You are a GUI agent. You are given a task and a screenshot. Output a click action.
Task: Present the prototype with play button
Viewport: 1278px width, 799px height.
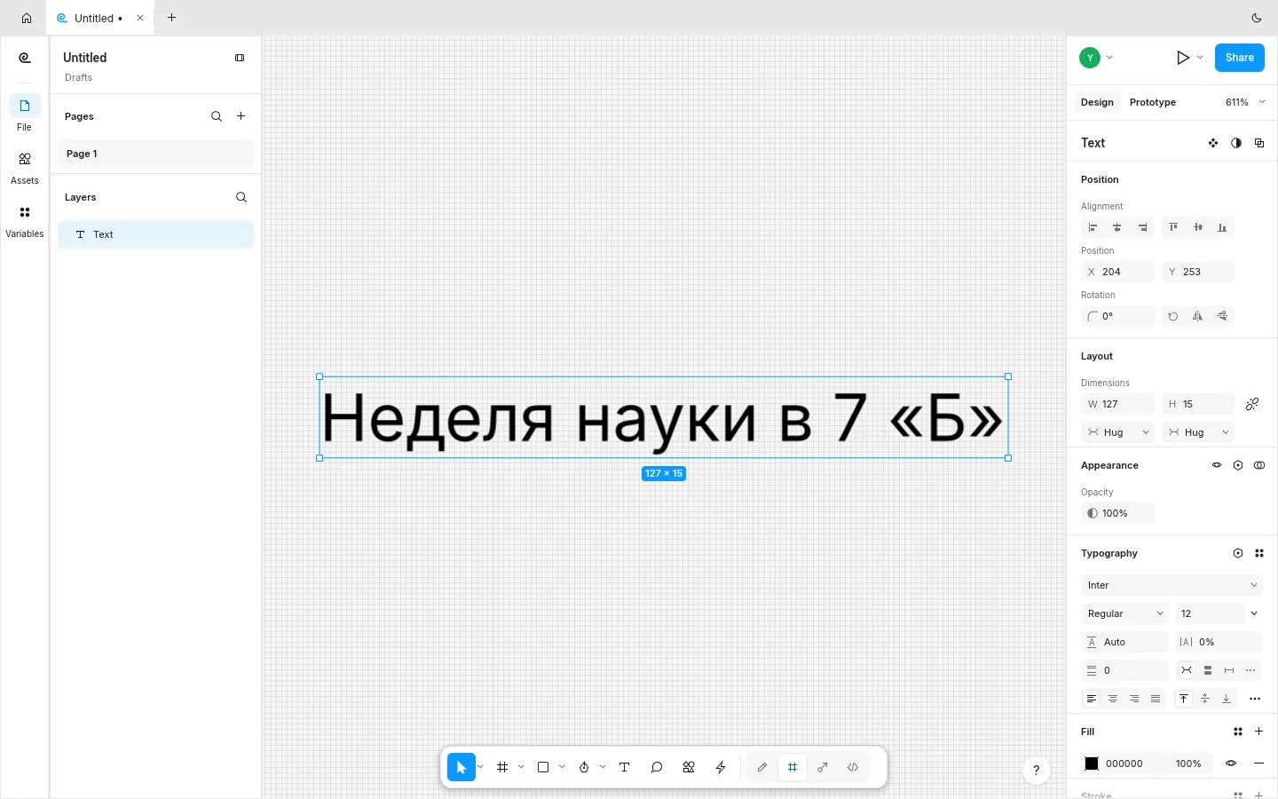1183,58
